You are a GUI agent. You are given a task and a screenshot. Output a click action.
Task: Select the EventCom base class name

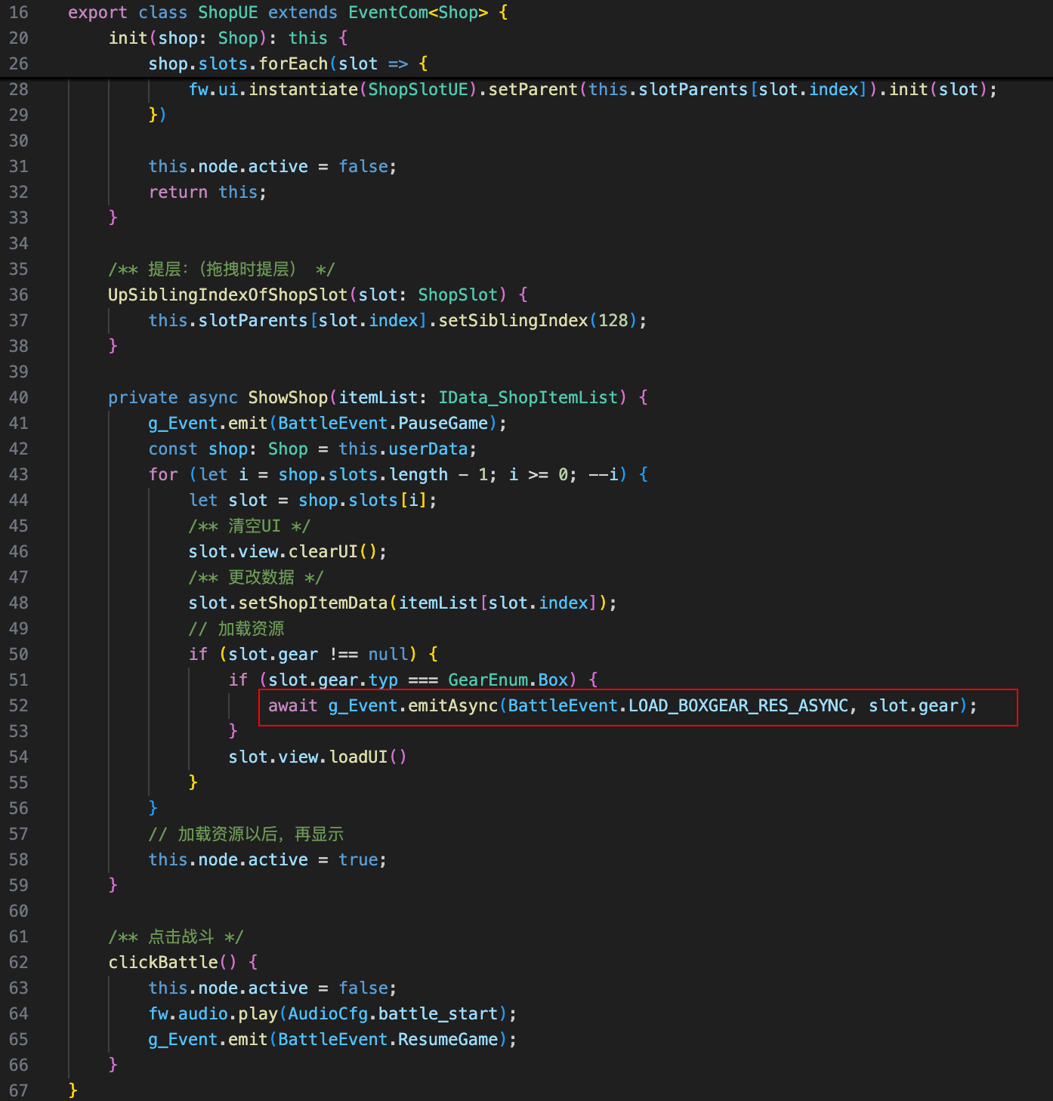tap(388, 13)
